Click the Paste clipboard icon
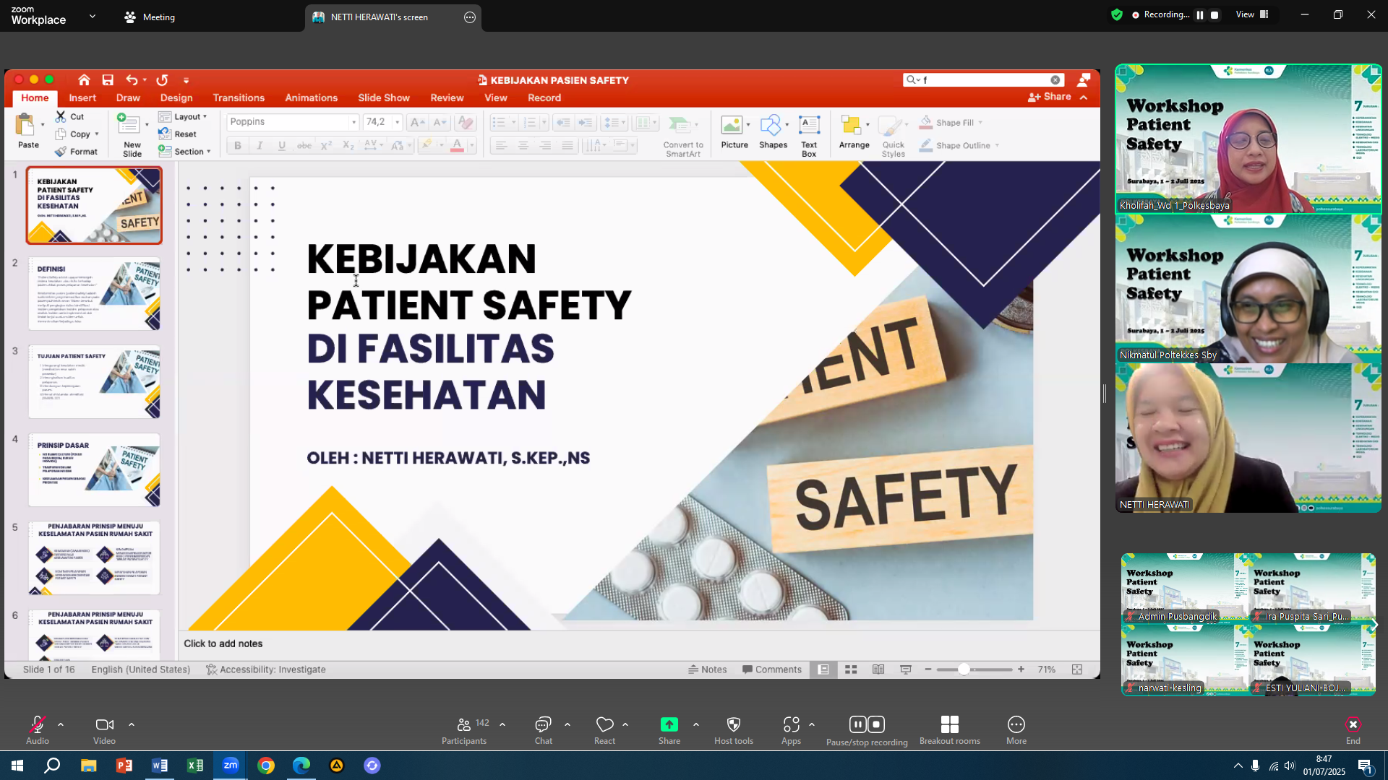 [x=26, y=125]
